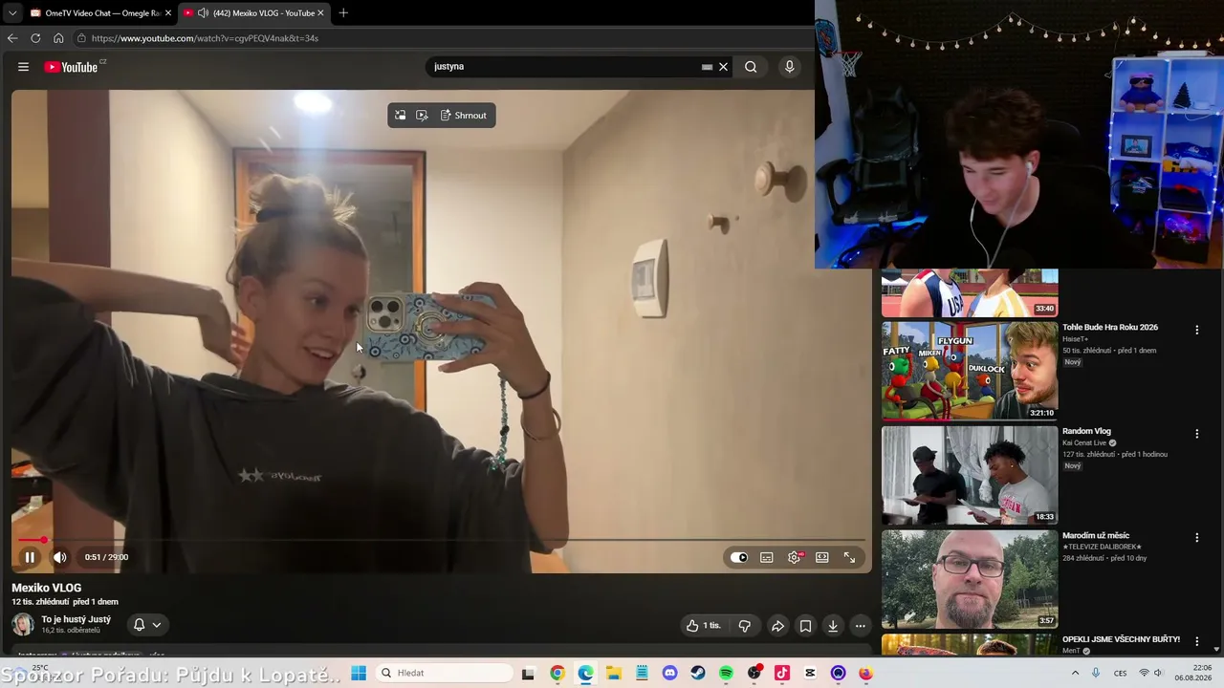Open Discord from the taskbar

pyautogui.click(x=669, y=673)
